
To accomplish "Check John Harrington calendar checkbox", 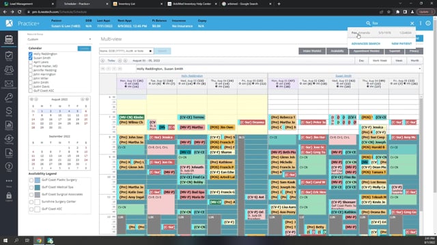I will [30, 74].
